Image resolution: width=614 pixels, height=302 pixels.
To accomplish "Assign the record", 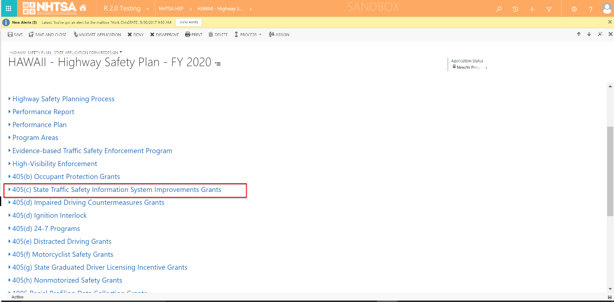I will [x=279, y=35].
